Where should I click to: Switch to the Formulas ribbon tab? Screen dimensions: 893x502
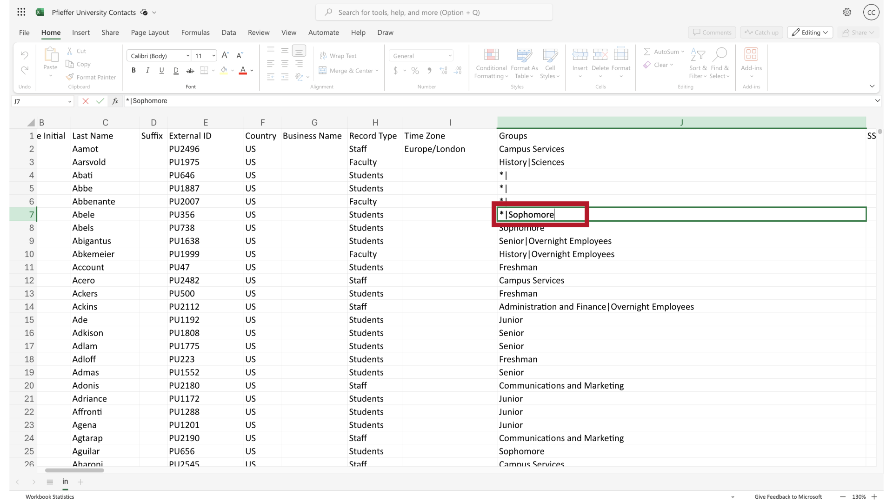pyautogui.click(x=195, y=33)
